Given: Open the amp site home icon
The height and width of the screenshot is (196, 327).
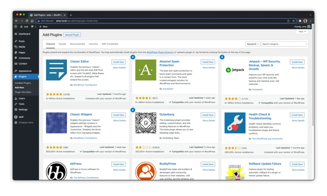Looking at the screenshot, I should (x=21, y=27).
